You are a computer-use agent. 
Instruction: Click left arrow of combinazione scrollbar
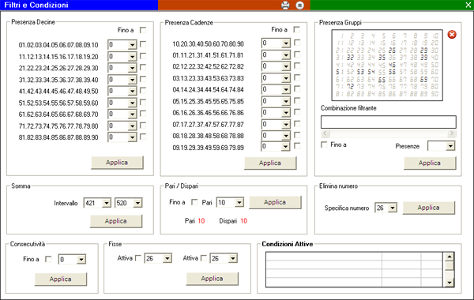(x=325, y=133)
